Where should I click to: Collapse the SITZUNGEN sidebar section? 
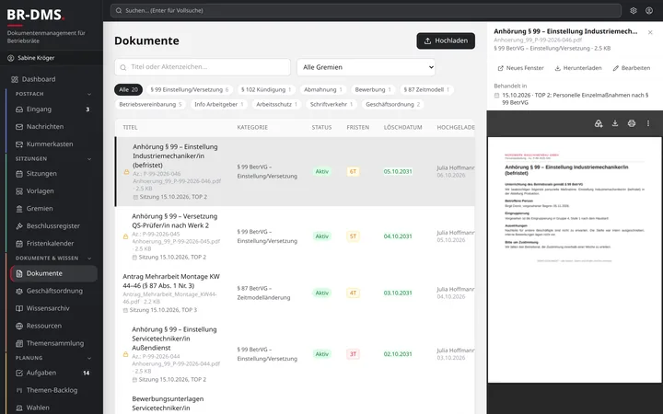(89, 159)
